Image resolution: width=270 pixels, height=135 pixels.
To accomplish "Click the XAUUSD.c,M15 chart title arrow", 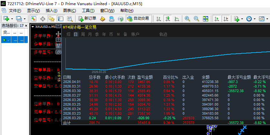I will tap(33, 27).
